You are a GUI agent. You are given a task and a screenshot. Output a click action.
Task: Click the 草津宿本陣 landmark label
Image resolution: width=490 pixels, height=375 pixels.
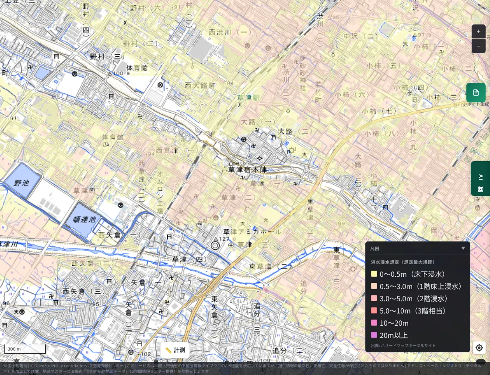(248, 170)
